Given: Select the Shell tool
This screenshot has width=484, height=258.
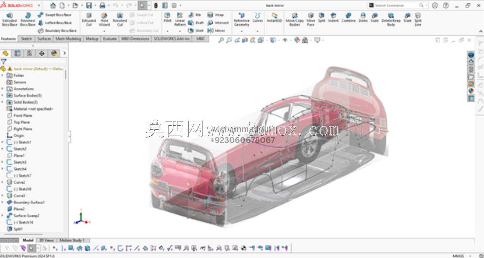Looking at the screenshot, I should [x=196, y=31].
